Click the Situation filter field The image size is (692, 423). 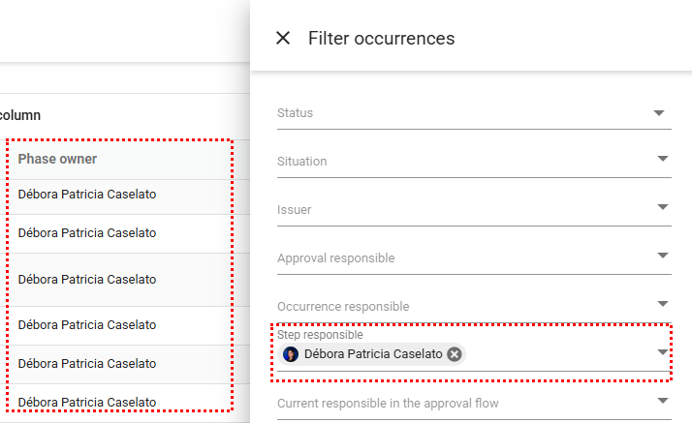coord(456,162)
